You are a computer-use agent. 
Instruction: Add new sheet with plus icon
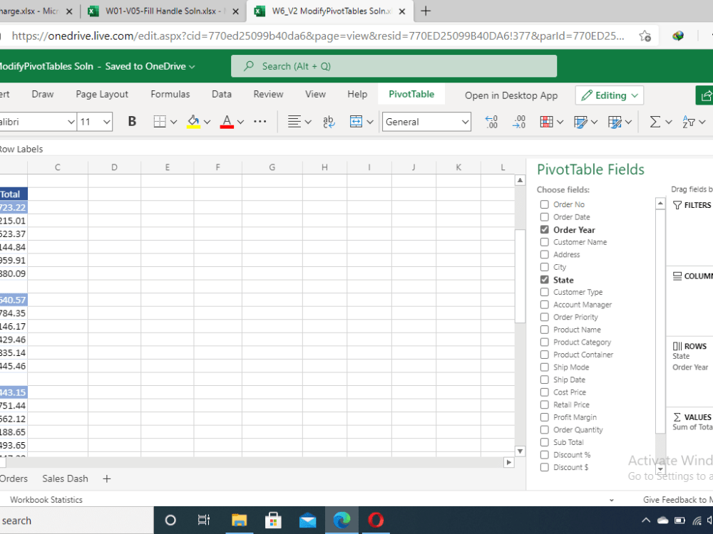(107, 478)
